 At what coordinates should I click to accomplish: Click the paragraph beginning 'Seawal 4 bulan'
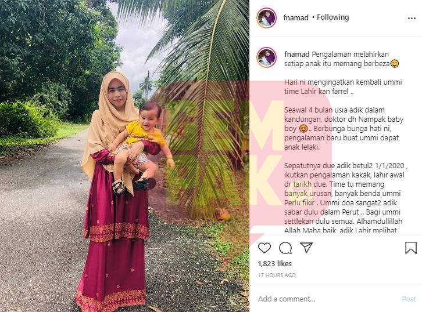click(344, 128)
